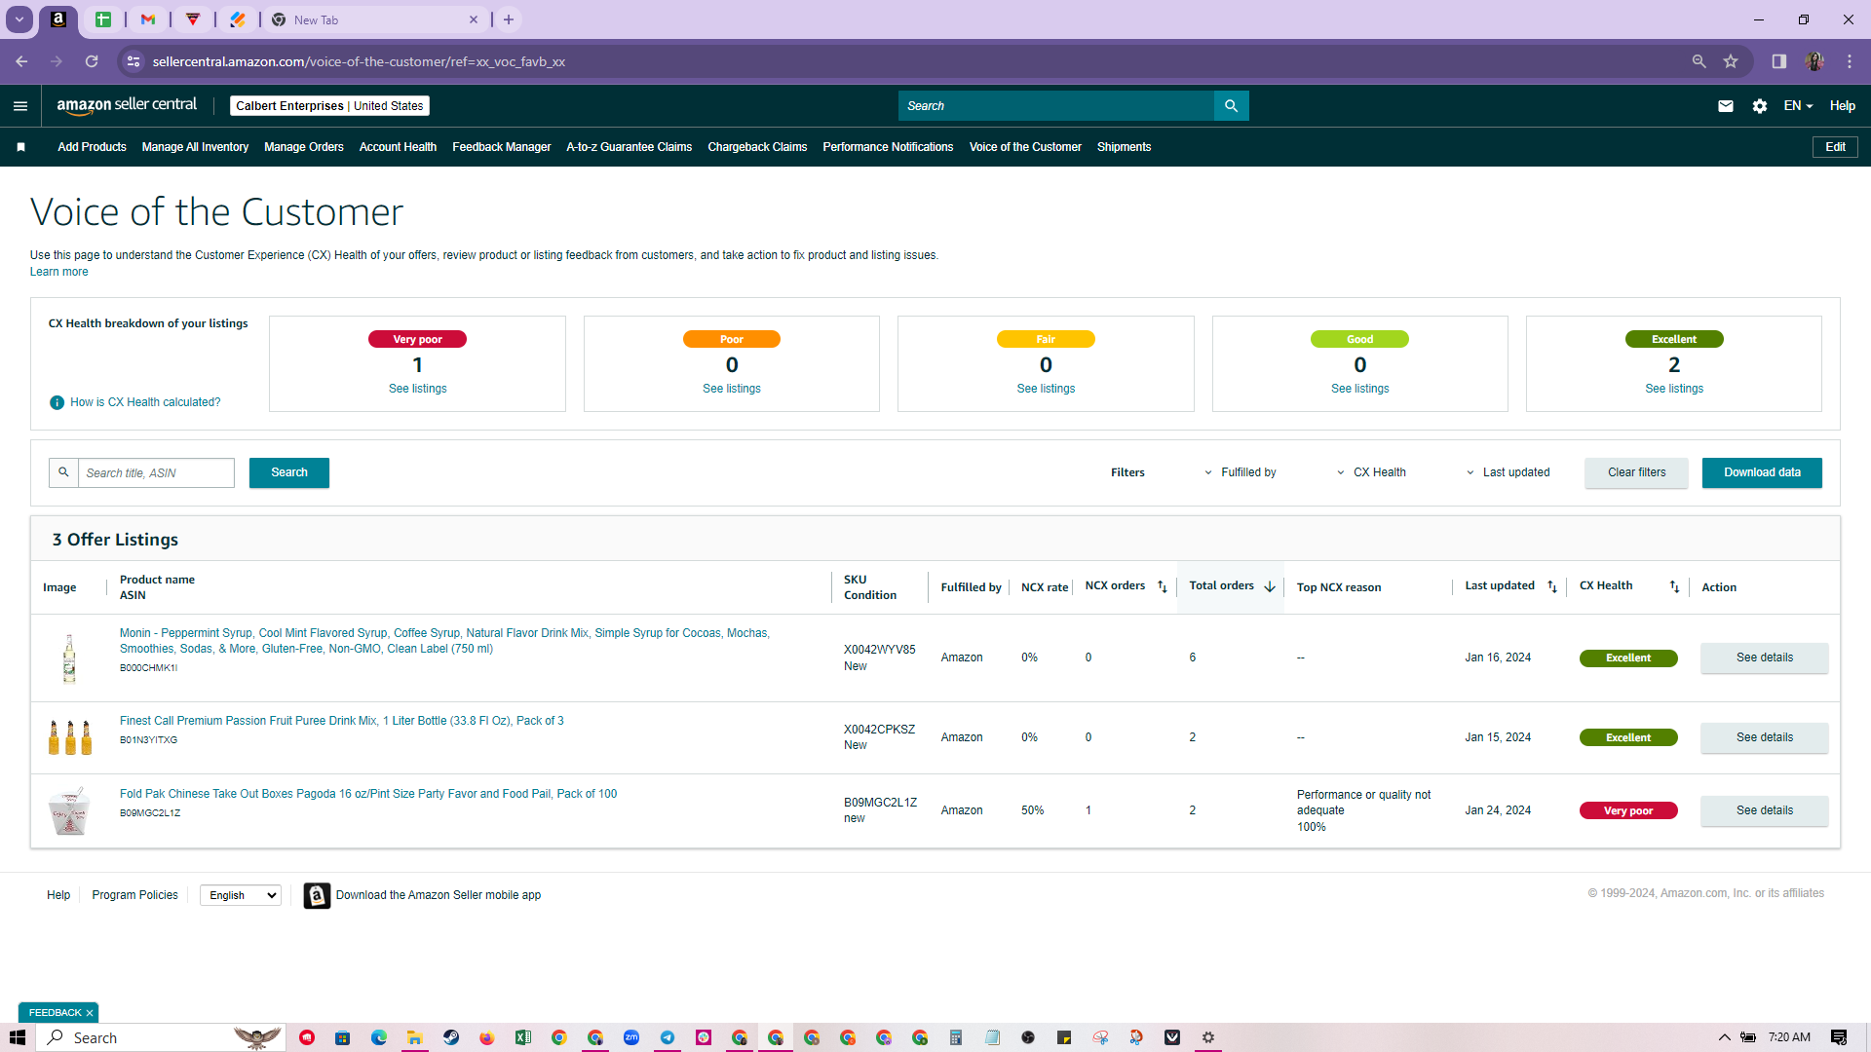Click the Fold Pak take out box thumbnail
Viewport: 1871px width, 1052px height.
tap(69, 811)
